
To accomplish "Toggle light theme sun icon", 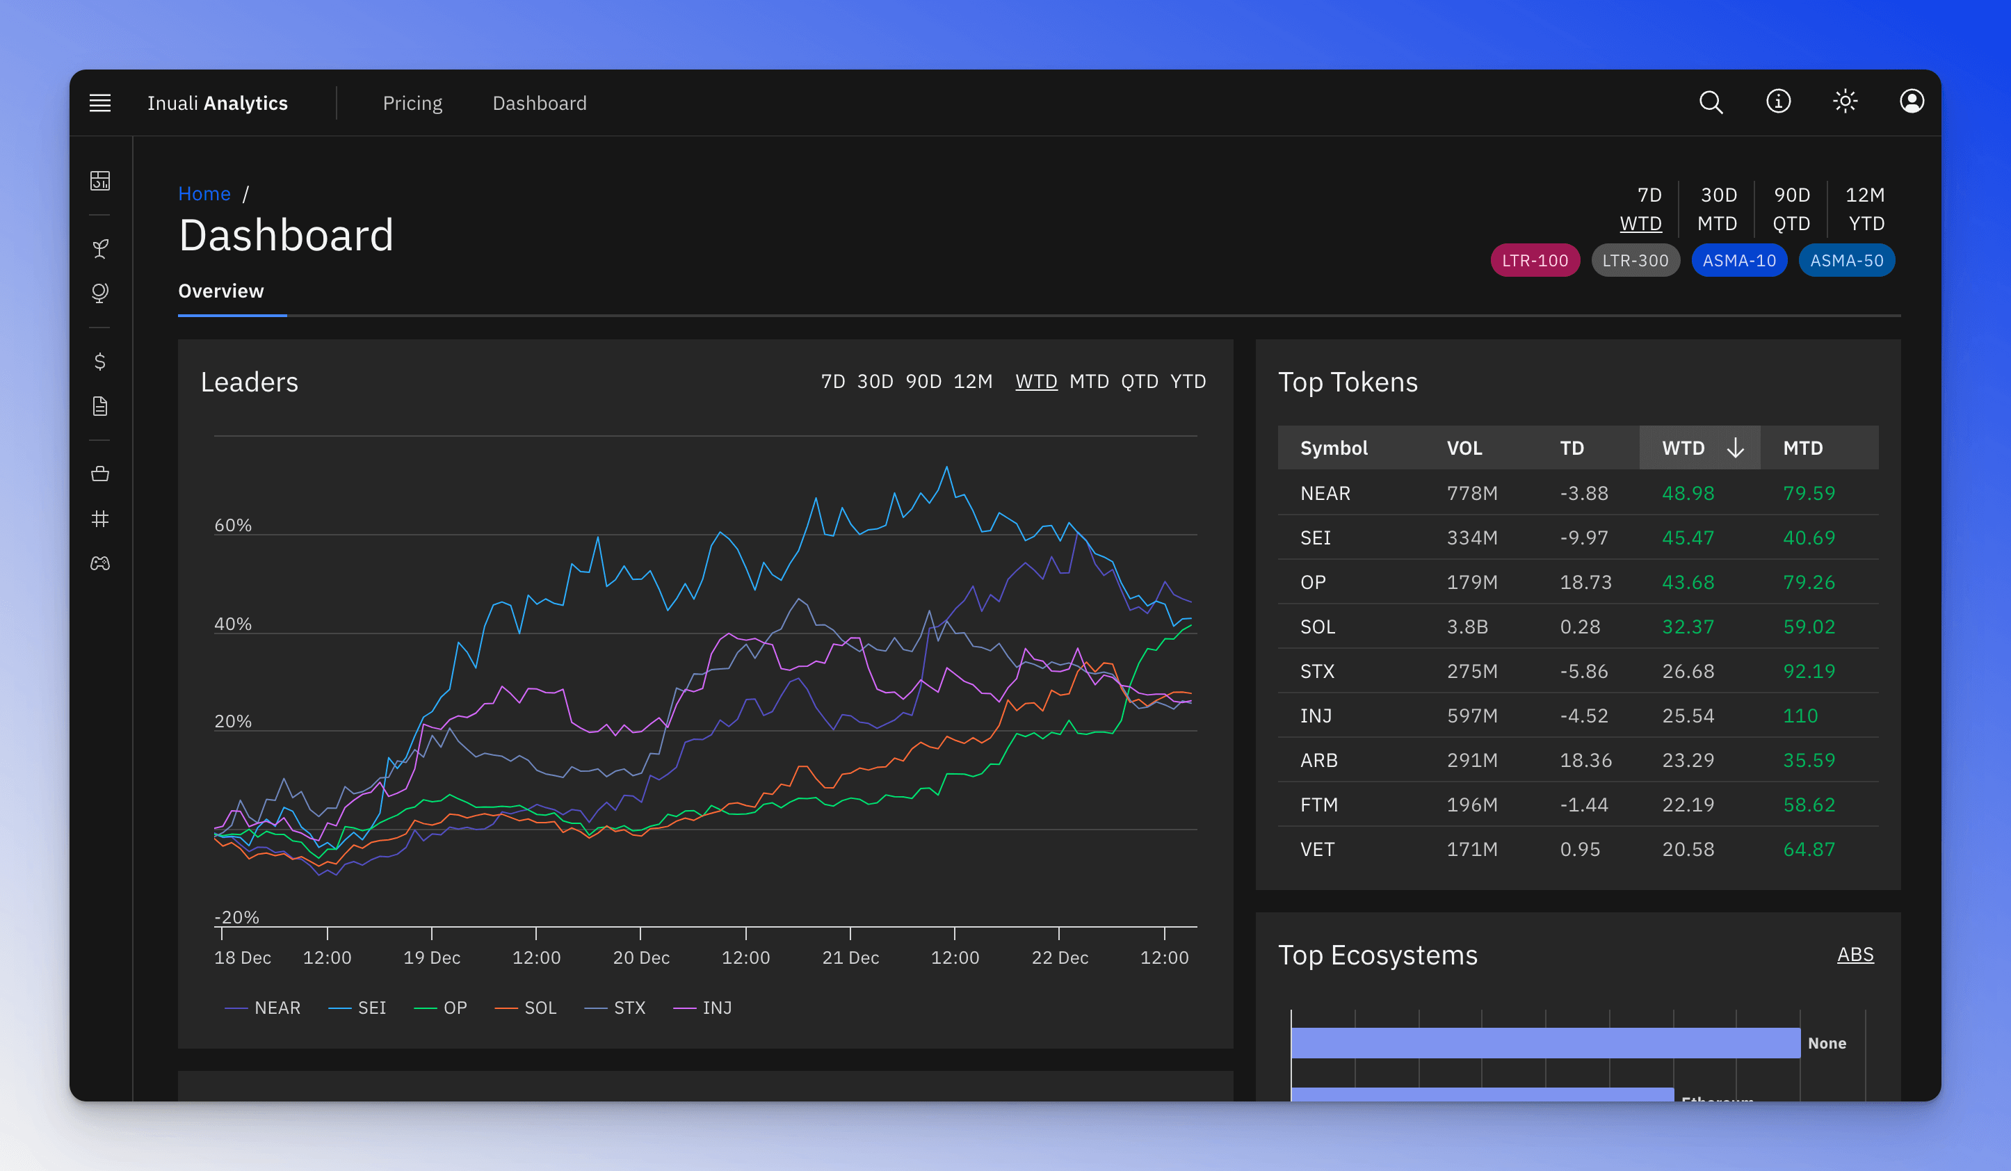I will 1845,102.
